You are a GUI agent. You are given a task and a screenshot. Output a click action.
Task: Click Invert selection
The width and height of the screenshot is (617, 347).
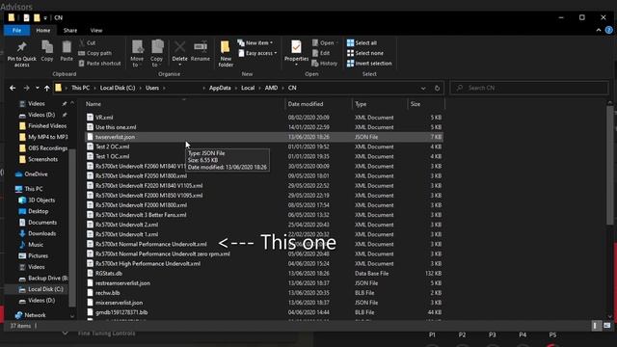tap(369, 63)
